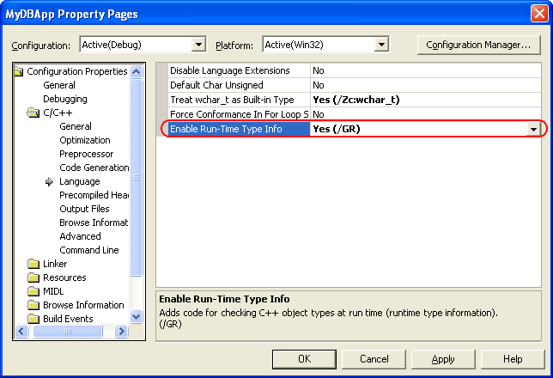
Task: Click the Configuration Properties folder icon
Action: pyautogui.click(x=20, y=71)
